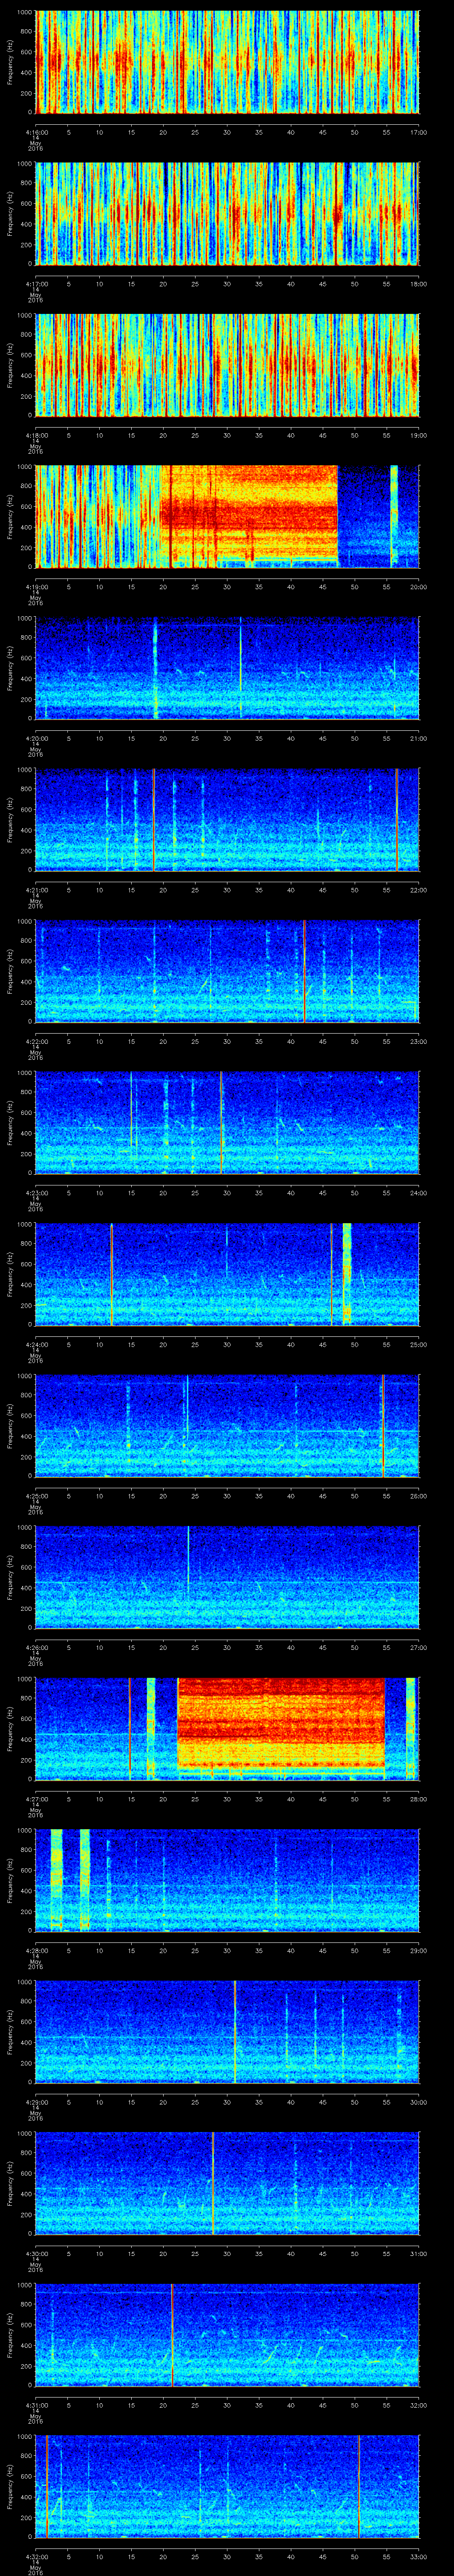This screenshot has height=2576, width=454.
Task: Click the '4:28:00' time axis label
Action: coord(36,1950)
